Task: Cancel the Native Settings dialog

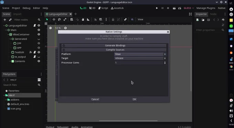Action: point(95,99)
